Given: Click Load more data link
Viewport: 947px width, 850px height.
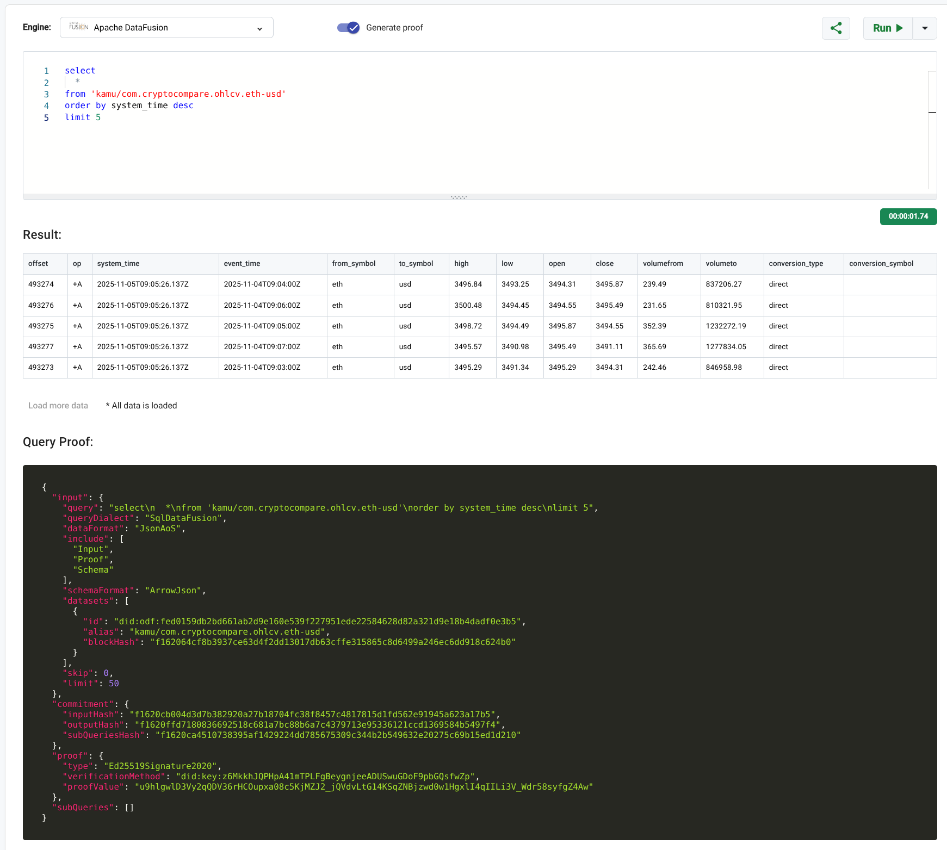Looking at the screenshot, I should point(58,406).
